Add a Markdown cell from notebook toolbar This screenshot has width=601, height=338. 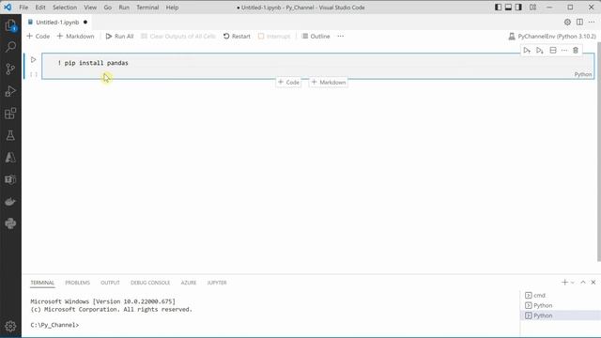(x=75, y=36)
